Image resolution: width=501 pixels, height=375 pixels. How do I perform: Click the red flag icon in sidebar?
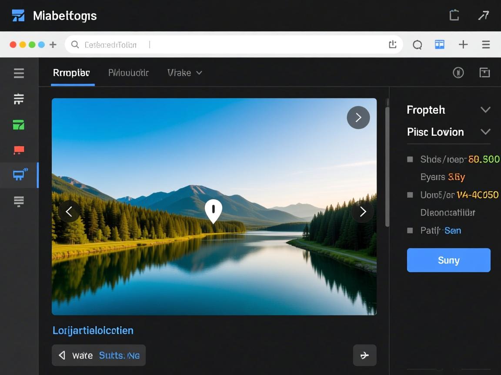pyautogui.click(x=19, y=151)
